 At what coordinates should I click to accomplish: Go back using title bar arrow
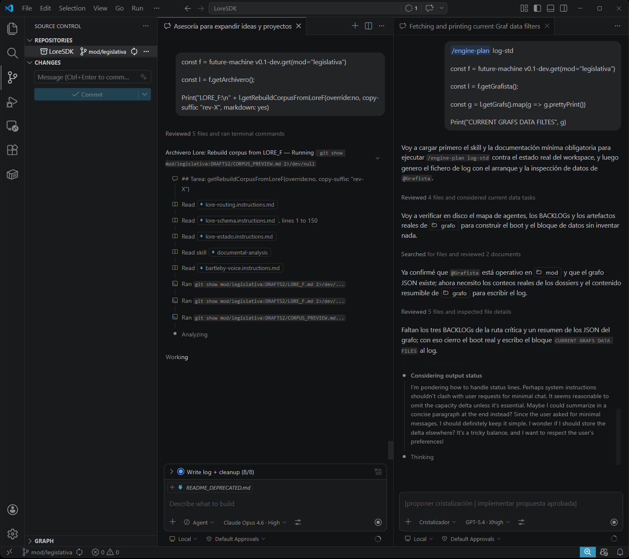tap(188, 8)
